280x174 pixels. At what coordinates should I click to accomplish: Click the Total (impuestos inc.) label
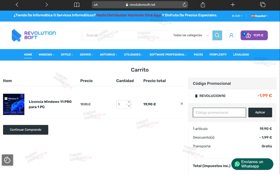click(x=212, y=166)
